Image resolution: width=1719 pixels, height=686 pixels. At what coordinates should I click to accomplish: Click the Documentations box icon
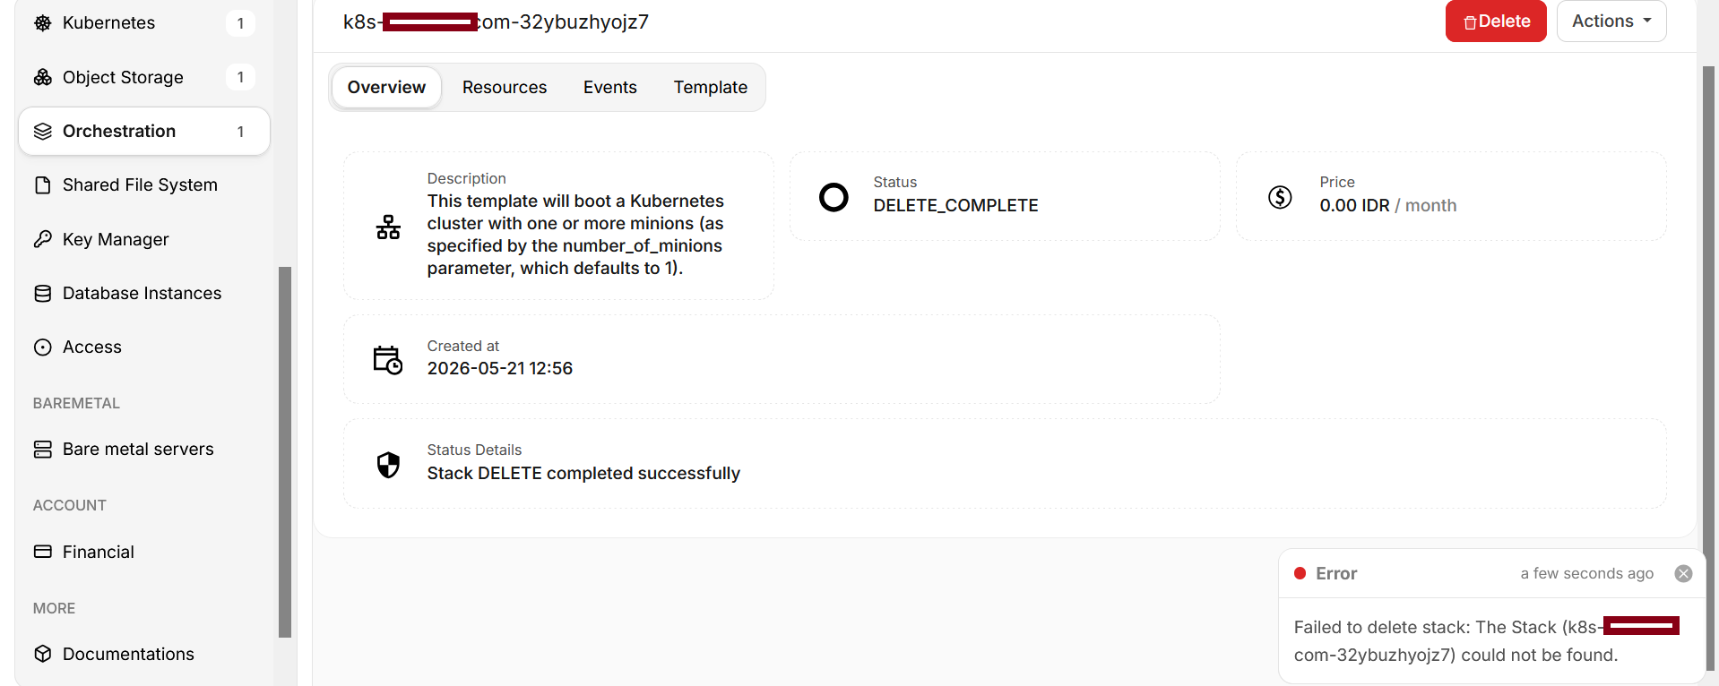pos(42,654)
